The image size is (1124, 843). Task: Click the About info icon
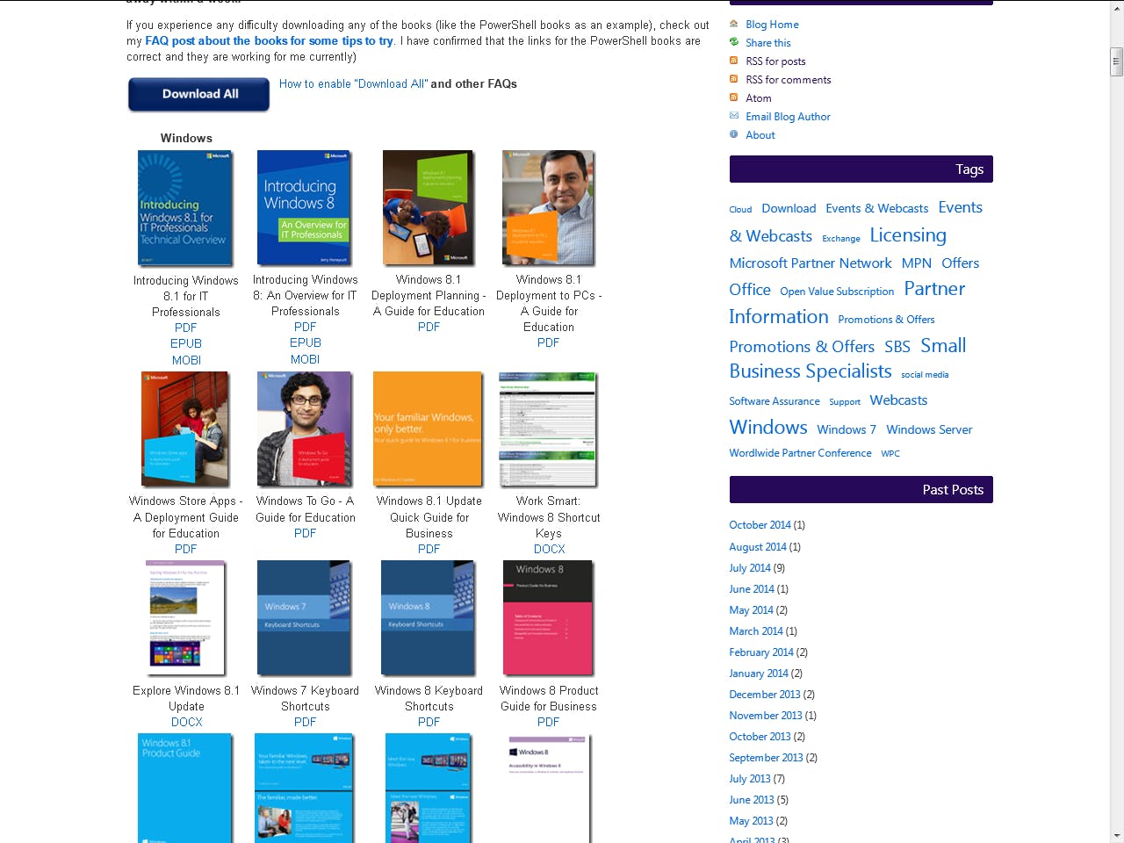tap(734, 134)
